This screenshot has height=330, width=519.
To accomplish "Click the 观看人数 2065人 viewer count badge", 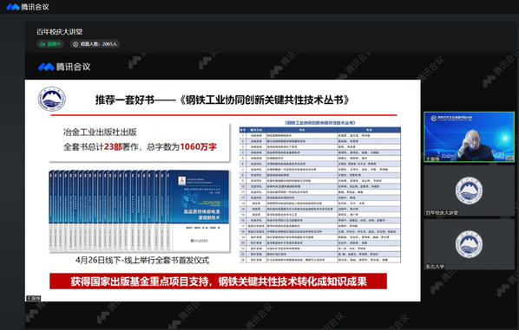I will 95,44.
